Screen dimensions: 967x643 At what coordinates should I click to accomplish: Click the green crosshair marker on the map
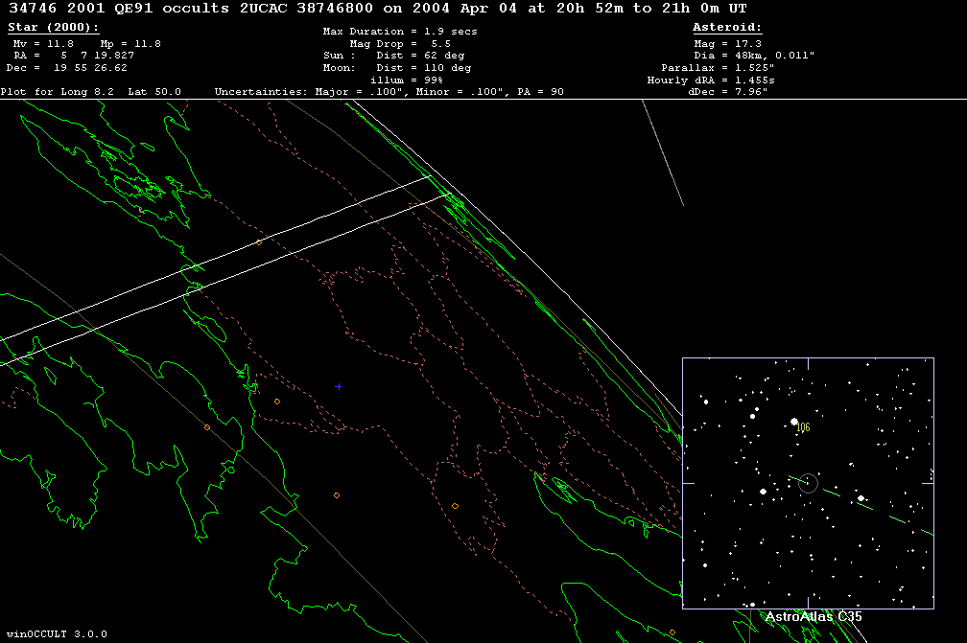point(339,386)
